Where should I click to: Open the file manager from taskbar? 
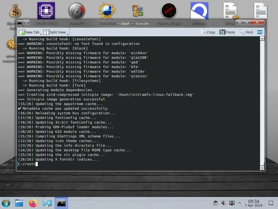coord(19,203)
